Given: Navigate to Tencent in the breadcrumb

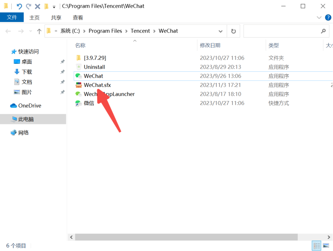Looking at the screenshot, I should tap(140, 31).
